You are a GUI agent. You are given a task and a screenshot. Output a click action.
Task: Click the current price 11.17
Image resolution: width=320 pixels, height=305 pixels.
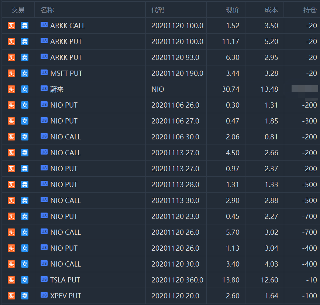coord(231,41)
